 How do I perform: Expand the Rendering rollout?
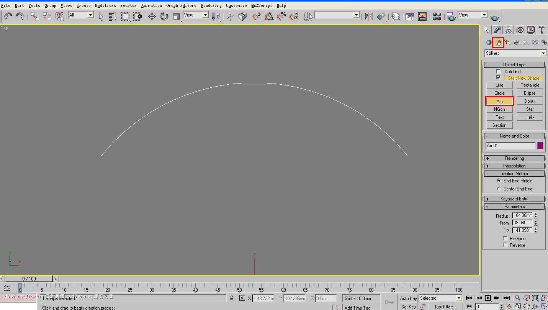pyautogui.click(x=514, y=158)
